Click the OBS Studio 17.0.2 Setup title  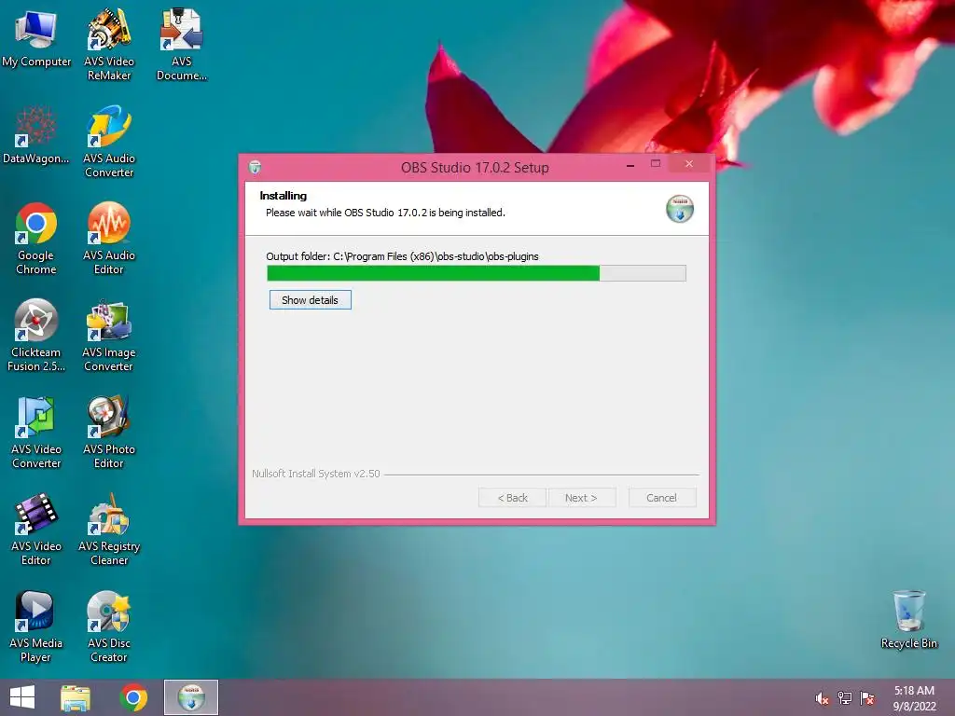475,168
